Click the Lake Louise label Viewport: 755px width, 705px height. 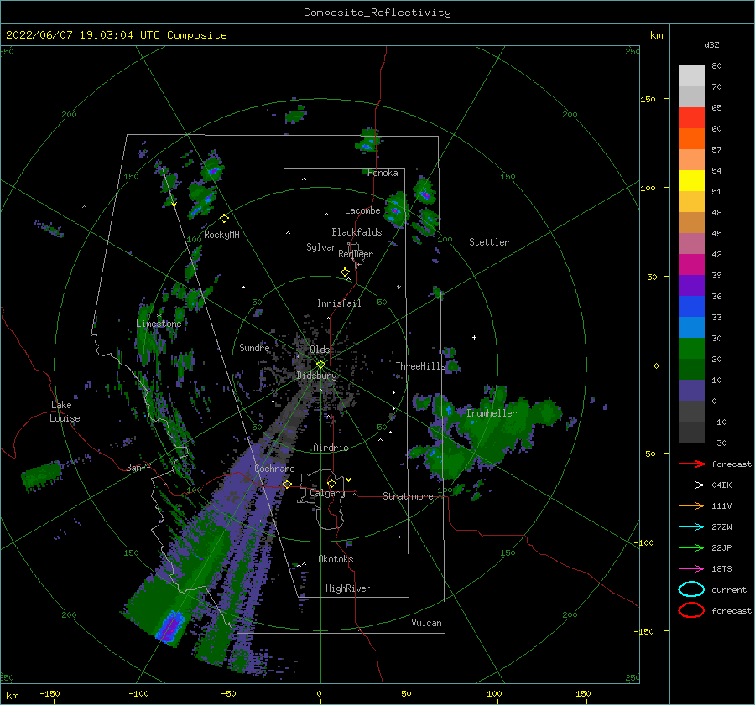pyautogui.click(x=65, y=412)
